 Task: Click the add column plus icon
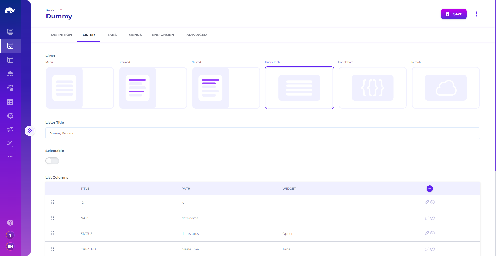[x=430, y=188]
